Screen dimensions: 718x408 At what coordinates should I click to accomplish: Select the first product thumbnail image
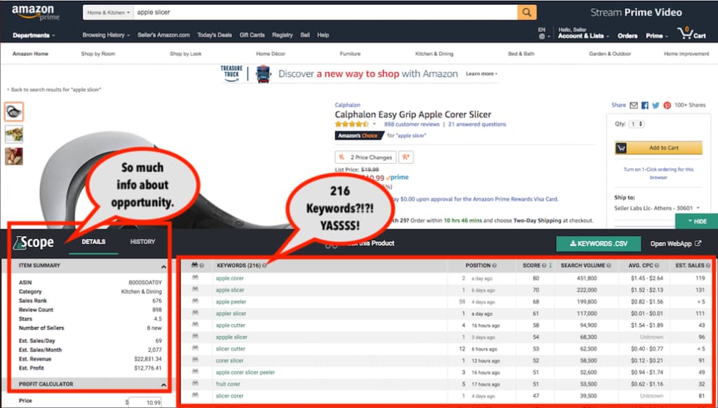pos(14,111)
